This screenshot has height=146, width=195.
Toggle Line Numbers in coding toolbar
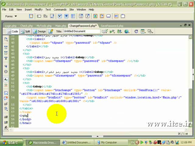(6, 79)
